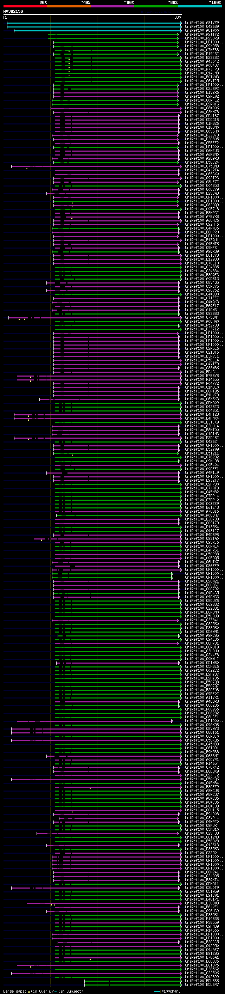
Task: Select the UniRef100_Q7XAT3 hit label
Action: pos(202,488)
